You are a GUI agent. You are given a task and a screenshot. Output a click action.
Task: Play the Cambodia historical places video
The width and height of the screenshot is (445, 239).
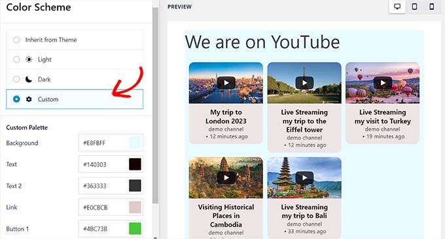click(226, 178)
